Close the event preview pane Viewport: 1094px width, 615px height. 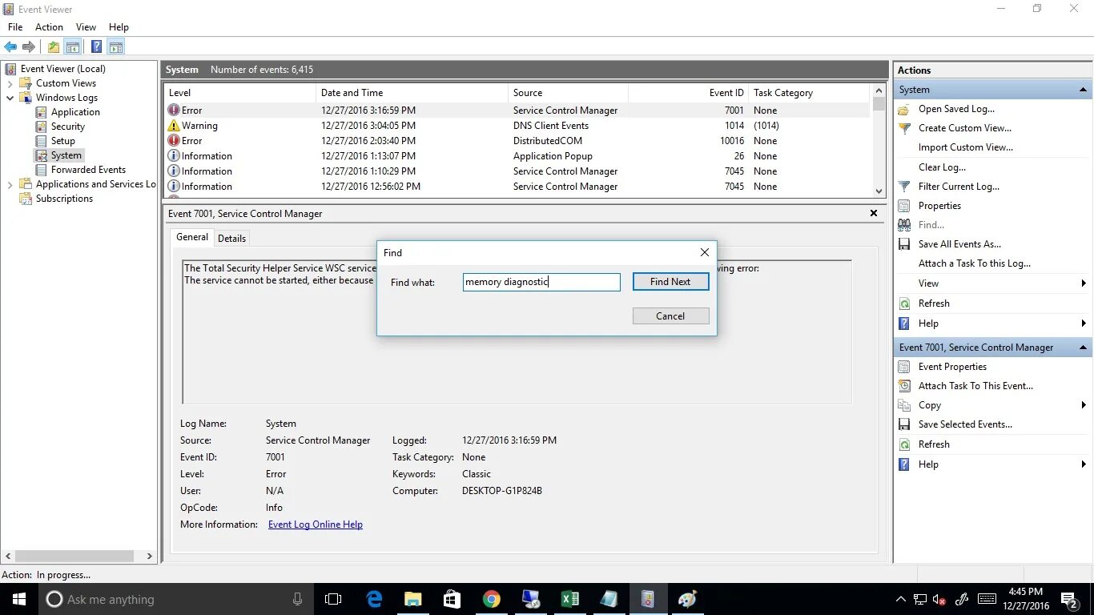click(874, 214)
